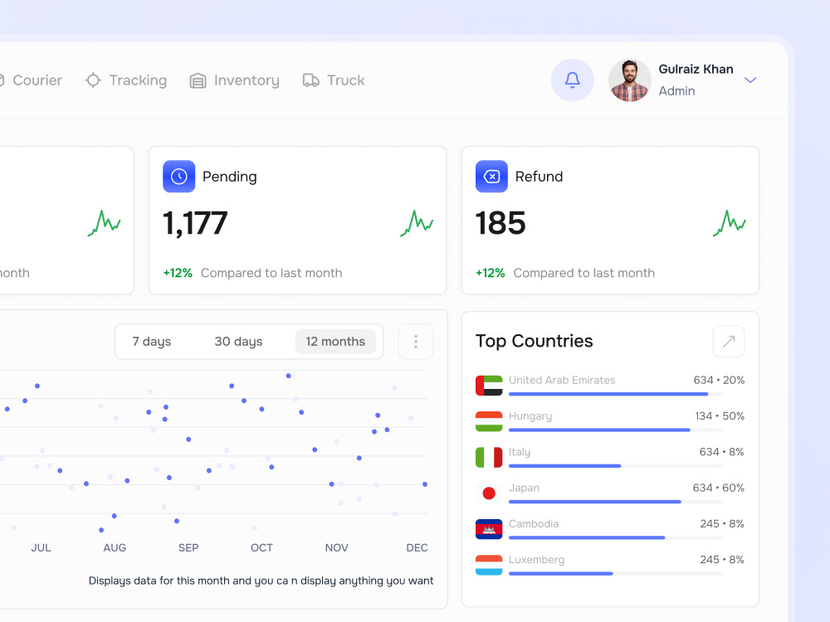The height and width of the screenshot is (622, 830).
Task: Click the Gulraiz Khan name
Action: click(x=696, y=70)
